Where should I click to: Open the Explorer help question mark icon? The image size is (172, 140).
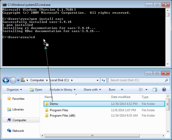164,90
